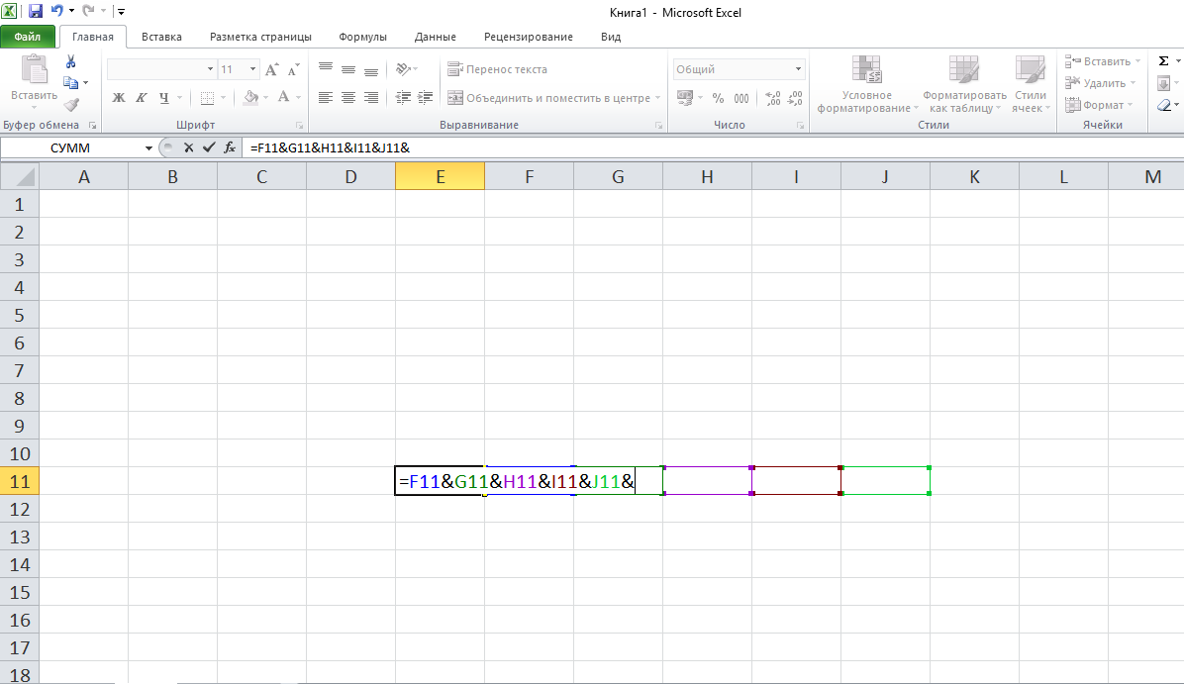Align text right in the cell
Viewport: 1184px width, 684px height.
(371, 97)
